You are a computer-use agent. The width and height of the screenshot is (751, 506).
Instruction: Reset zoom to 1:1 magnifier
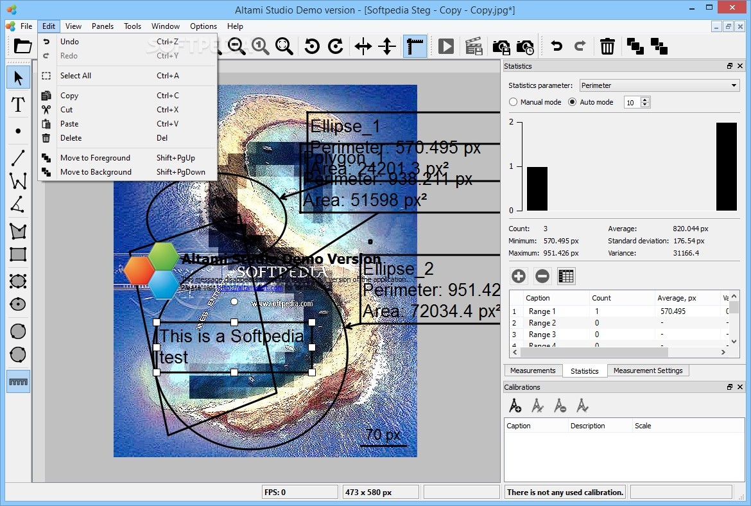(x=260, y=46)
